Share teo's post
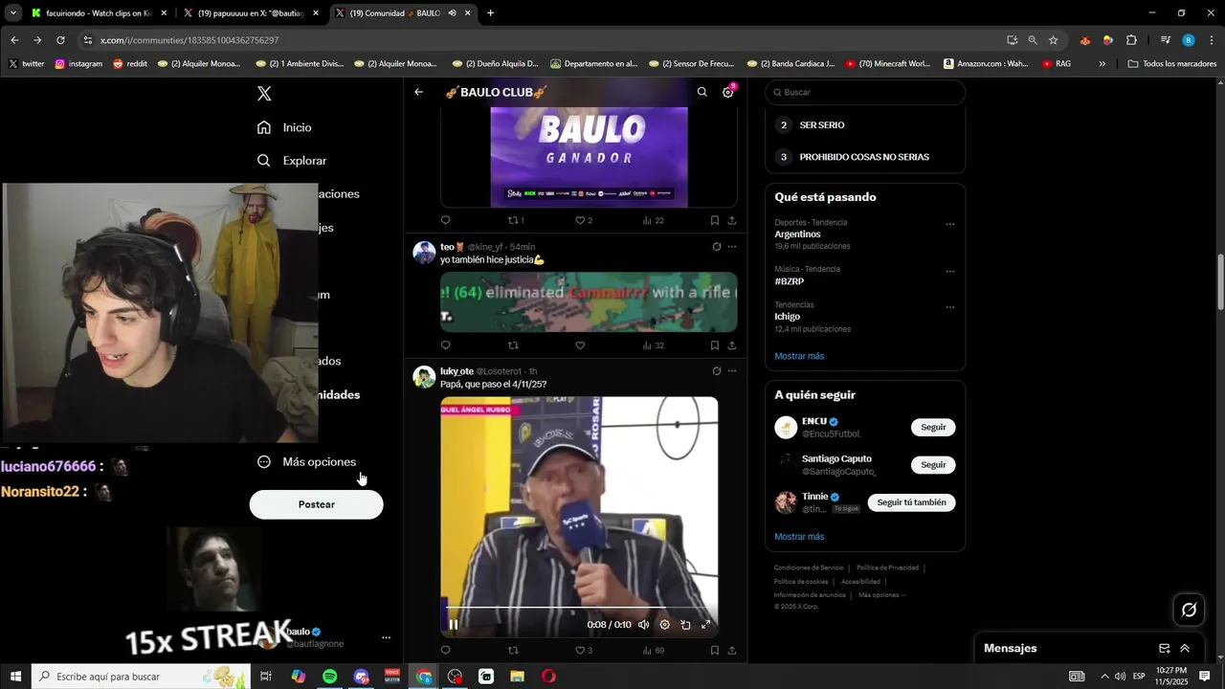The height and width of the screenshot is (689, 1225). click(732, 345)
